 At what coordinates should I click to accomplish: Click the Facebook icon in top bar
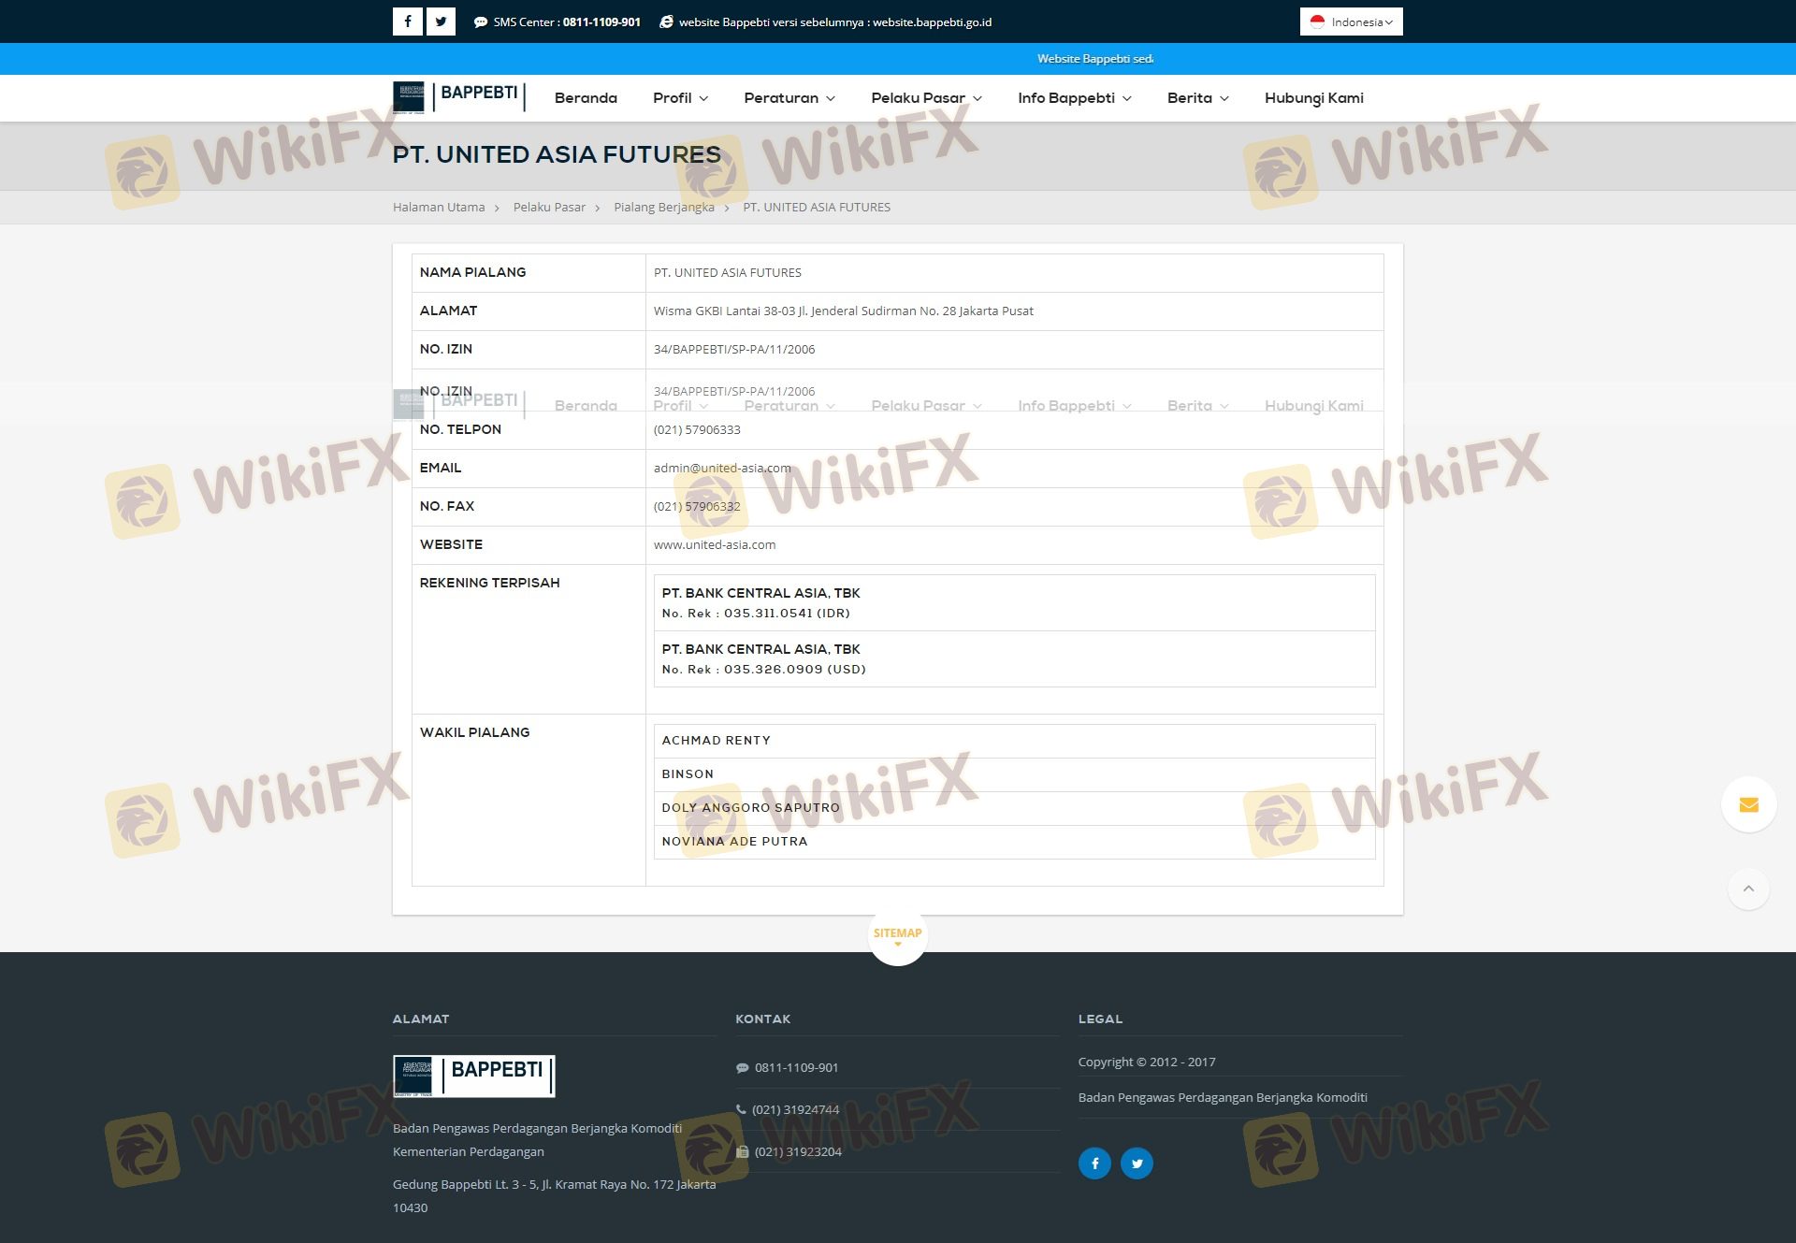pyautogui.click(x=408, y=22)
